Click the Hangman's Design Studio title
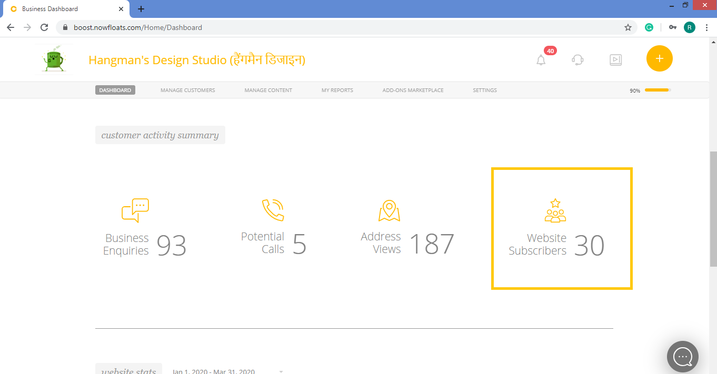Viewport: 717px width, 374px height. pyautogui.click(x=197, y=60)
